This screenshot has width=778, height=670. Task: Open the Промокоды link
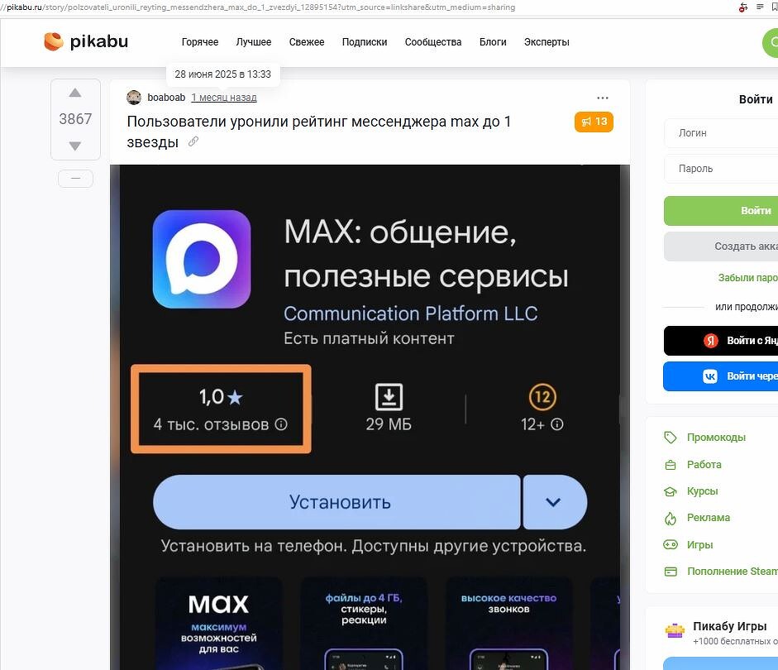(715, 438)
